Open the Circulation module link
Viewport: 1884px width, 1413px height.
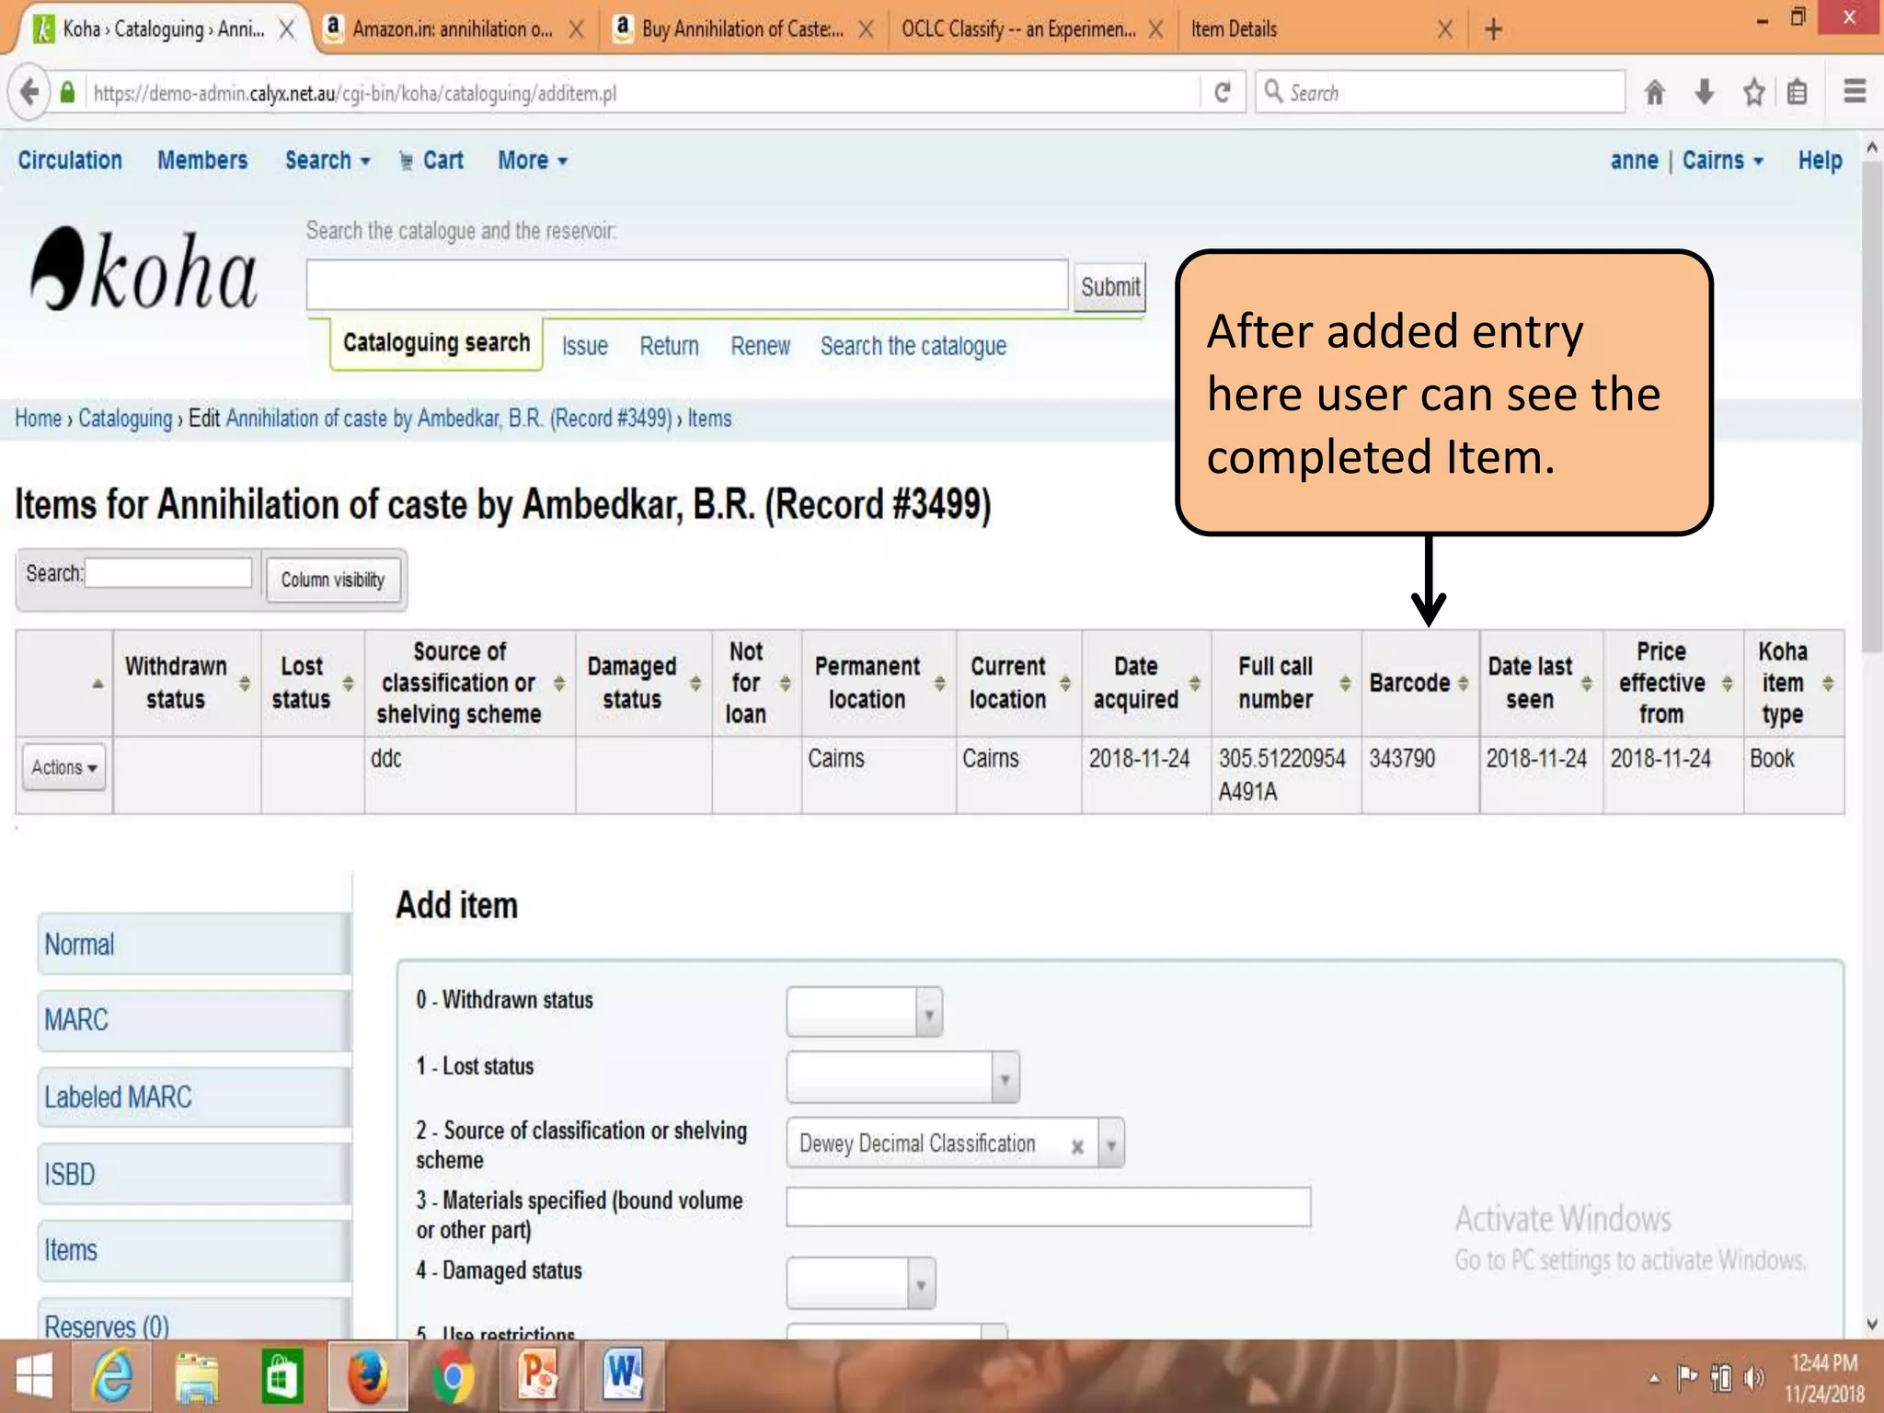click(x=70, y=160)
